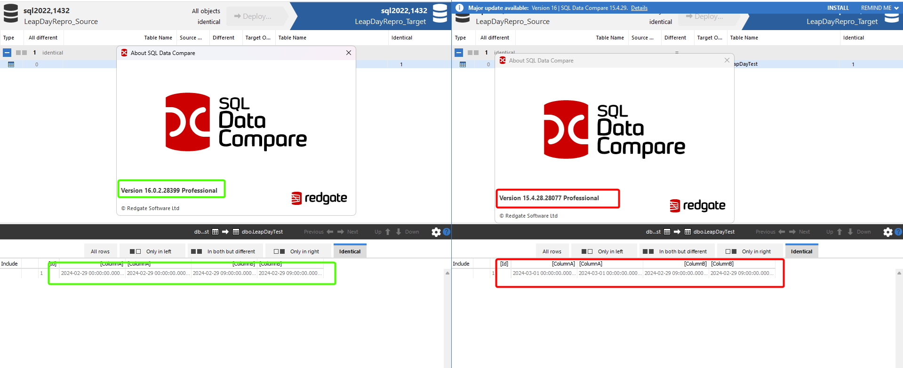Click INSTALL on the update banner

pyautogui.click(x=838, y=8)
